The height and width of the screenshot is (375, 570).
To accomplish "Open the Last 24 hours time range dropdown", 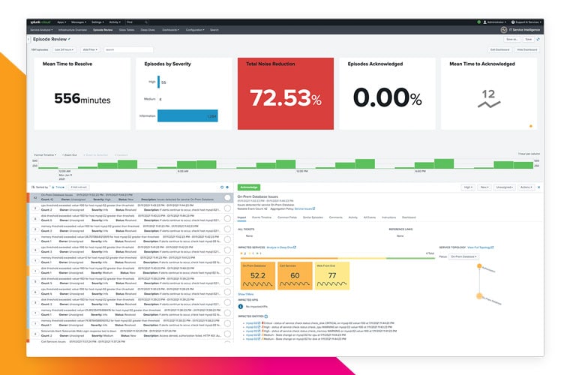I will [64, 49].
